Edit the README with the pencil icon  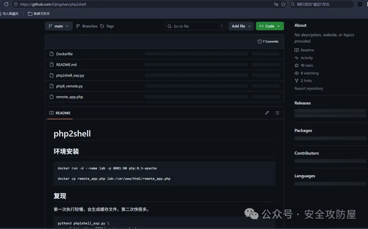click(267, 113)
